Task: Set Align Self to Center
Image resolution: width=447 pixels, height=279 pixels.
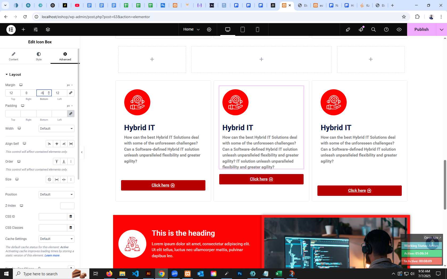Action: coord(57,144)
